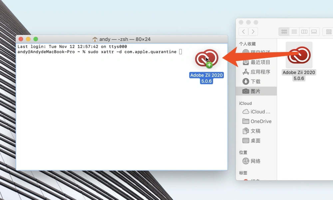Viewport: 333px width, 200px height.
Task: Click the Finder window's gray close button
Action: (241, 22)
